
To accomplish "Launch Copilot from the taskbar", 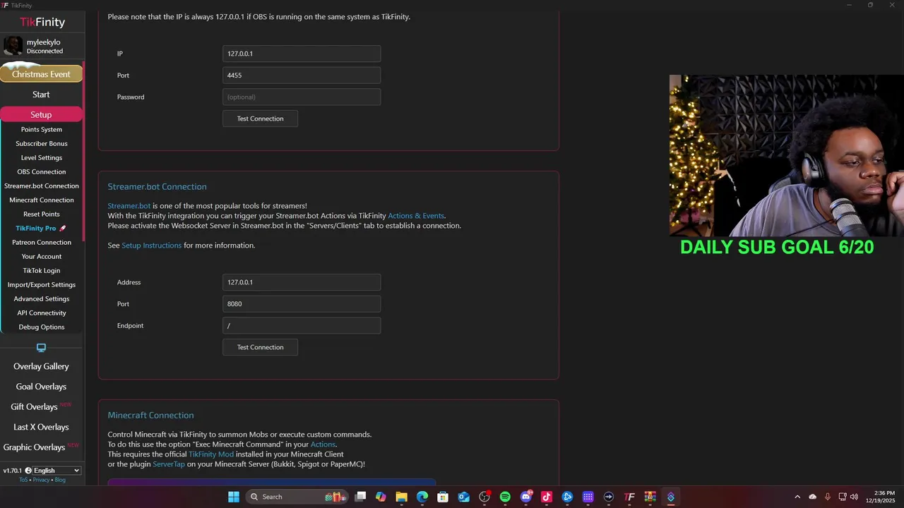I will pos(381,497).
